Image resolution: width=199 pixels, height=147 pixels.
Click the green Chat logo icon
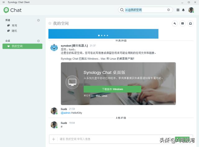click(6, 10)
